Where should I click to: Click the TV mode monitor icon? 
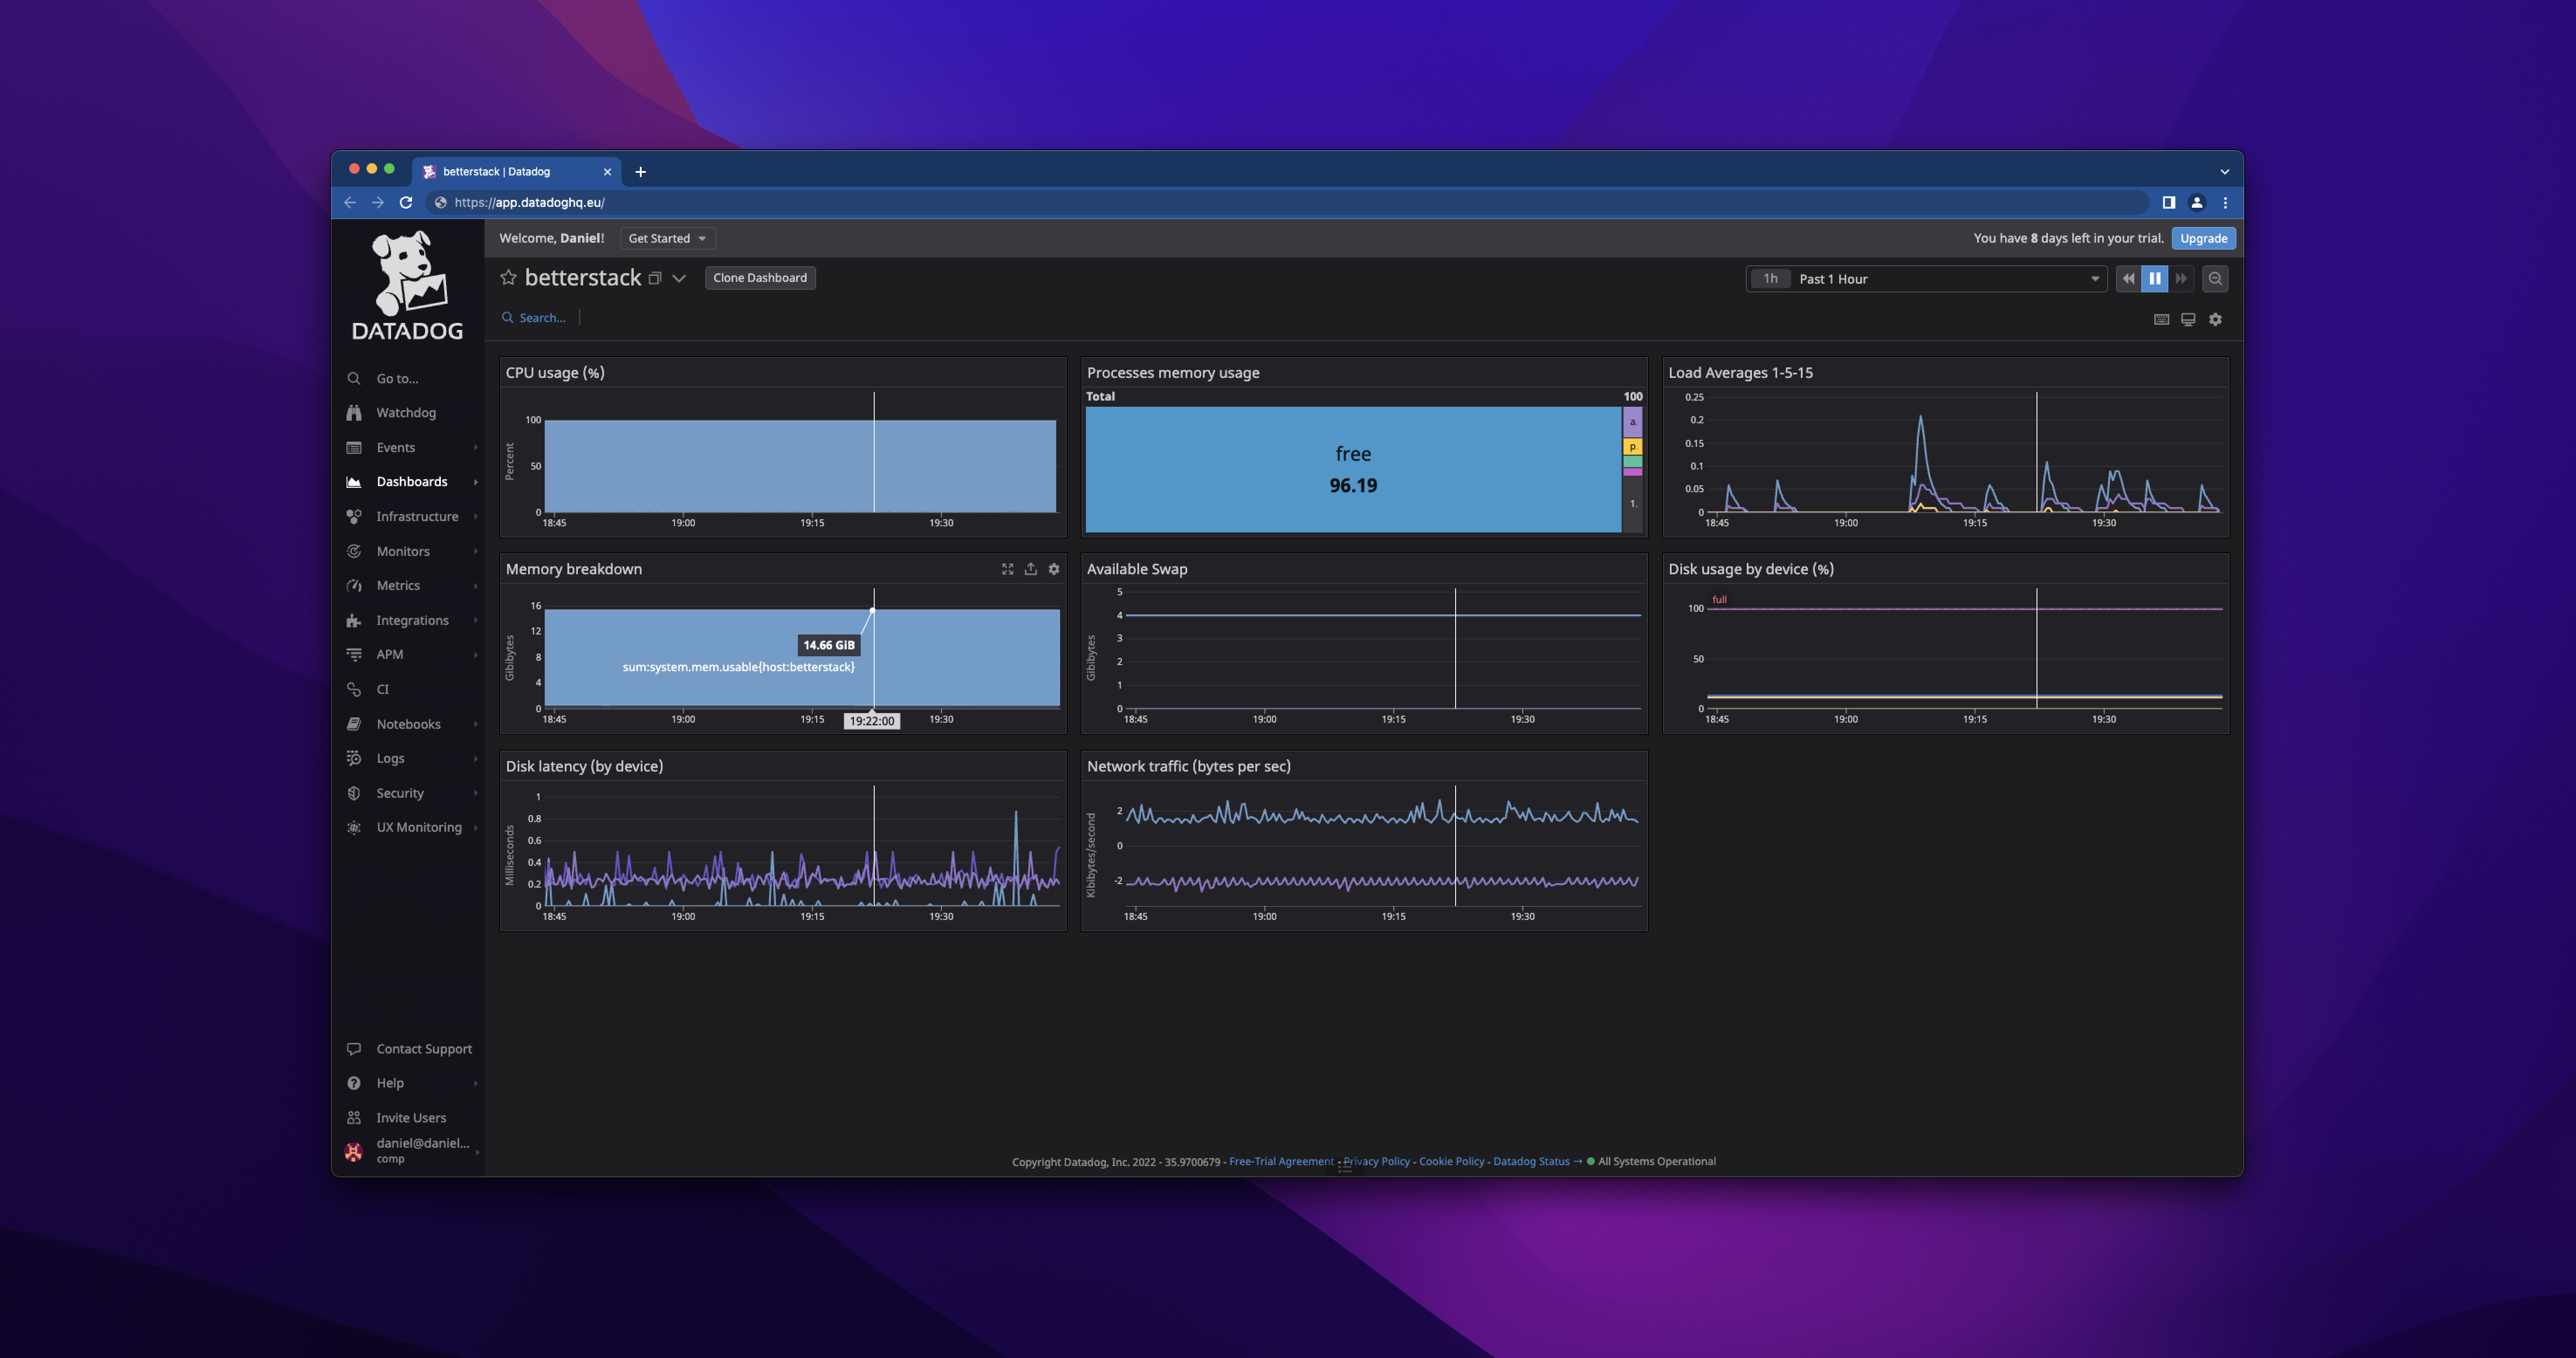point(2188,319)
